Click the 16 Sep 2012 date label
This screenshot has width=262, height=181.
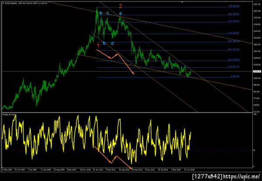(x=124, y=170)
